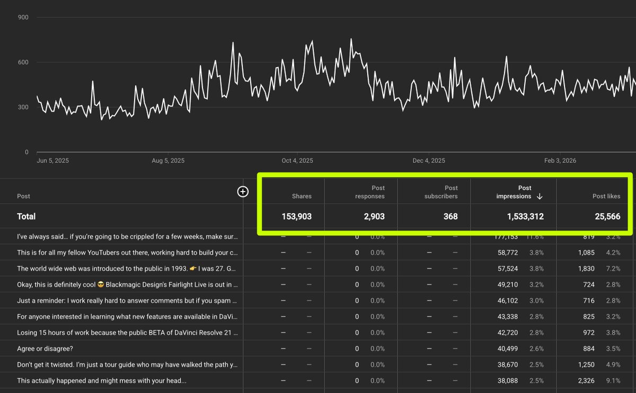Click the Aug 5, 2025 axis label

click(168, 160)
